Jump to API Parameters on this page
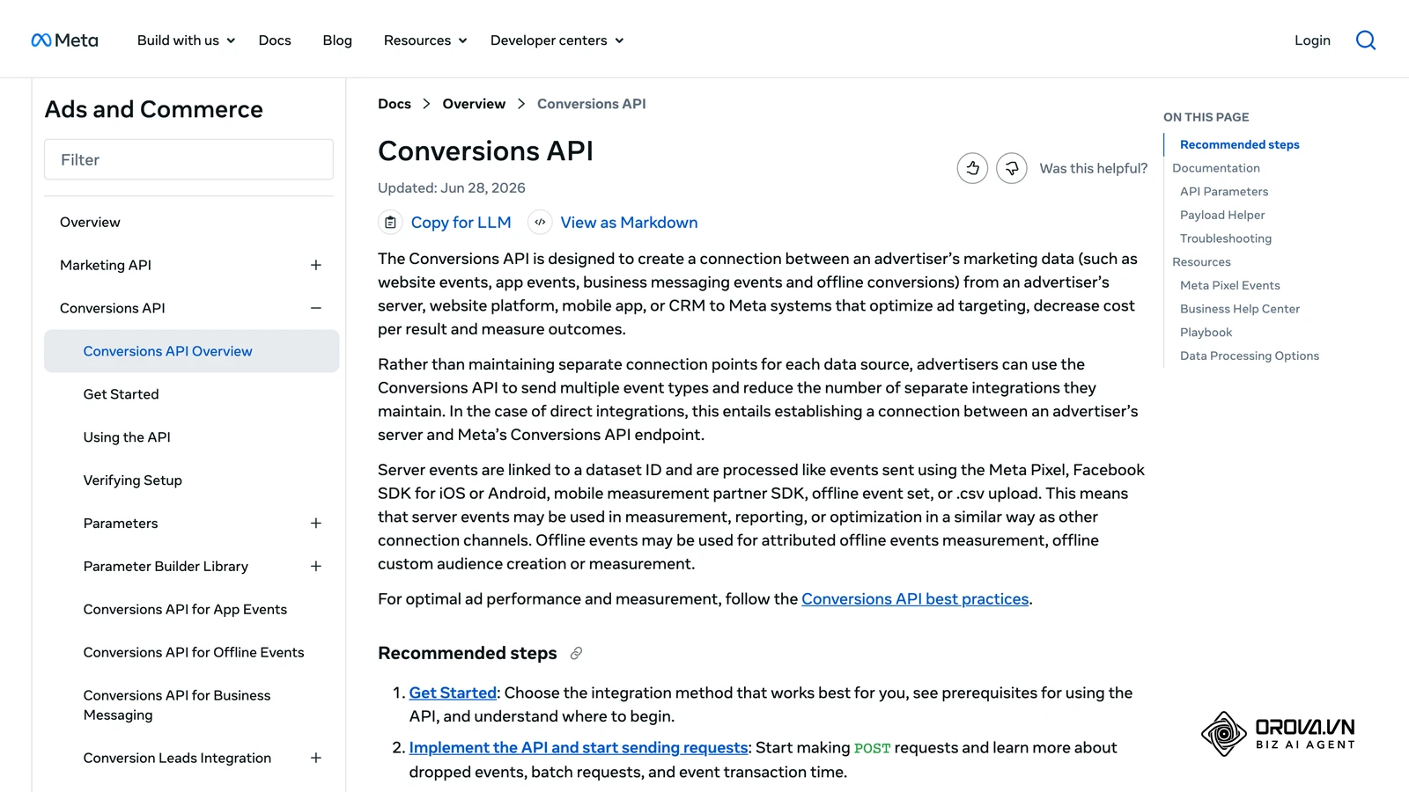Image resolution: width=1409 pixels, height=792 pixels. [1224, 192]
